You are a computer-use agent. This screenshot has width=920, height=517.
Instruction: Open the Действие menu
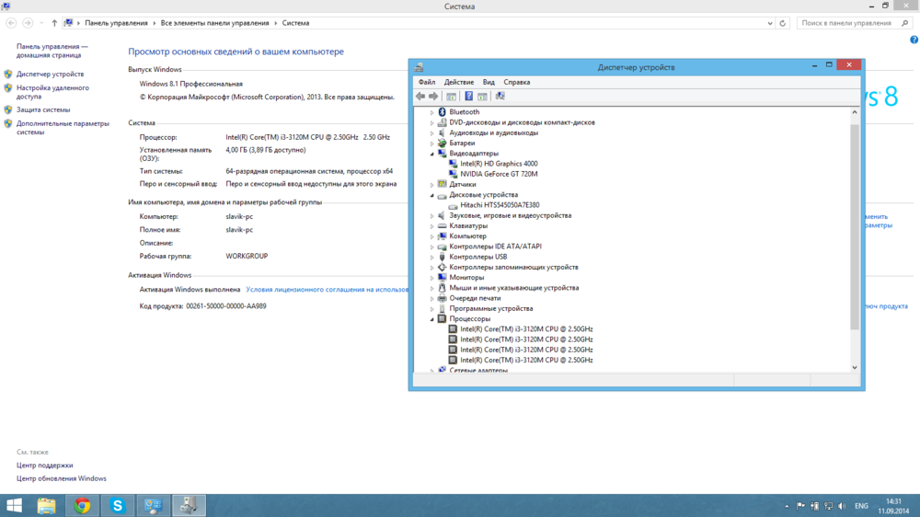point(459,82)
